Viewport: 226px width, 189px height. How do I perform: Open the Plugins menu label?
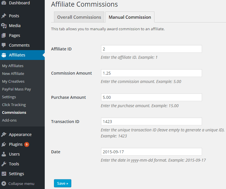[x=16, y=144]
